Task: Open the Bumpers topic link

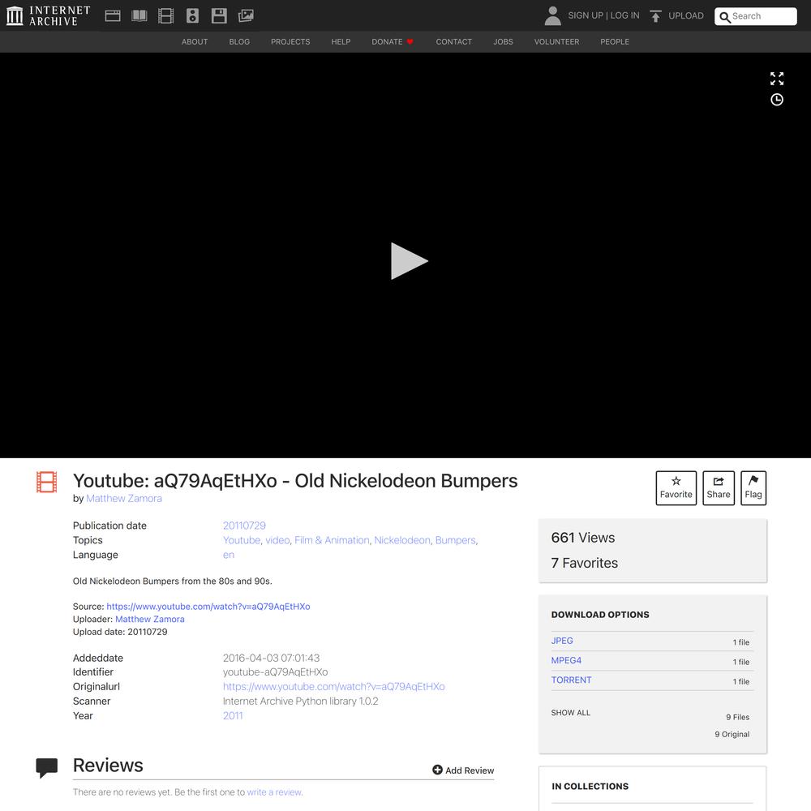Action: tap(455, 540)
